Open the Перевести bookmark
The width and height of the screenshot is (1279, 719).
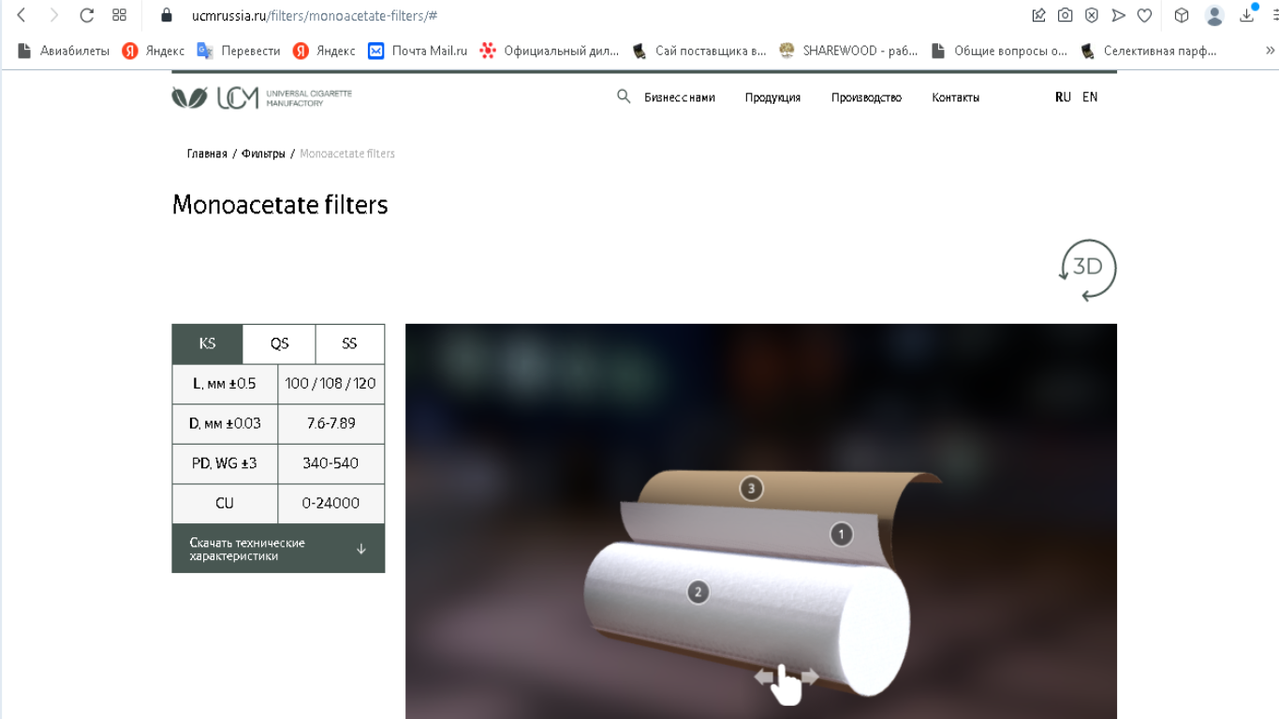[239, 51]
